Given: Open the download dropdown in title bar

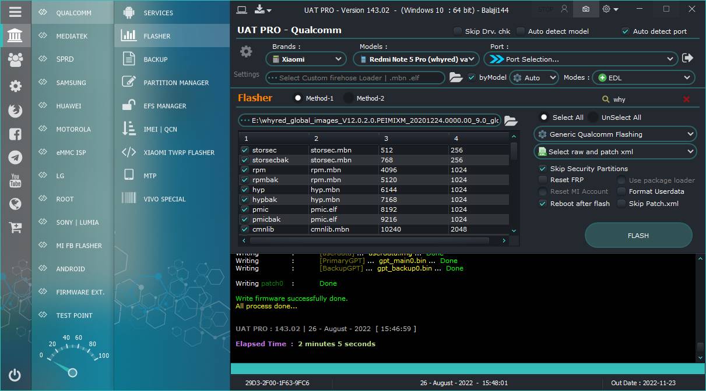Looking at the screenshot, I should pos(263,9).
